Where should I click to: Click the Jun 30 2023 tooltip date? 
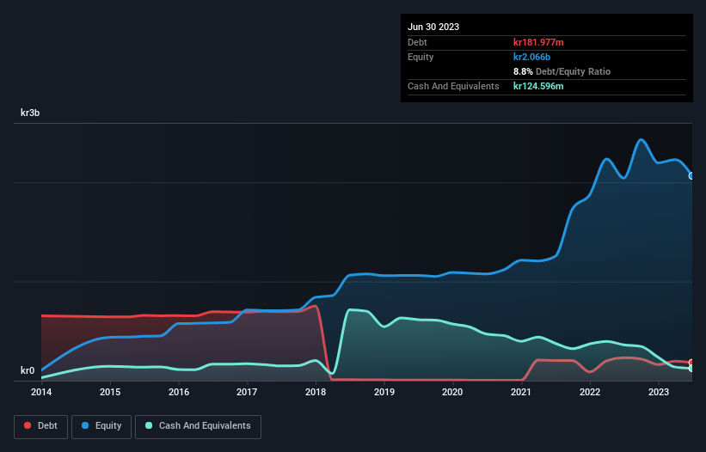[x=433, y=27]
